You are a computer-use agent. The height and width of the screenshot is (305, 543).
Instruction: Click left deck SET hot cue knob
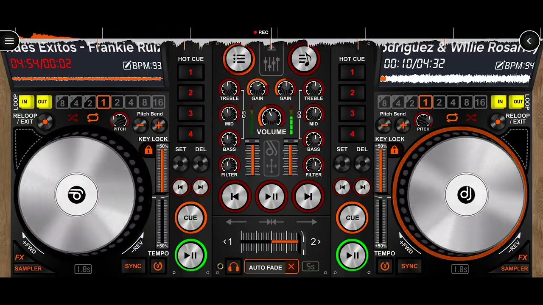(x=181, y=163)
